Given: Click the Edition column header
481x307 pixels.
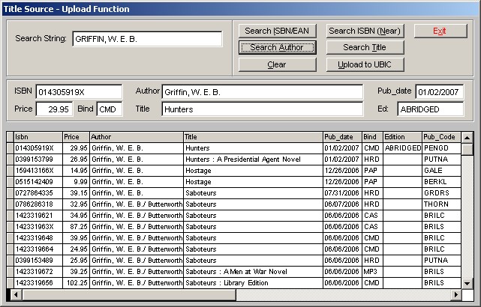Looking at the screenshot, I should point(402,137).
